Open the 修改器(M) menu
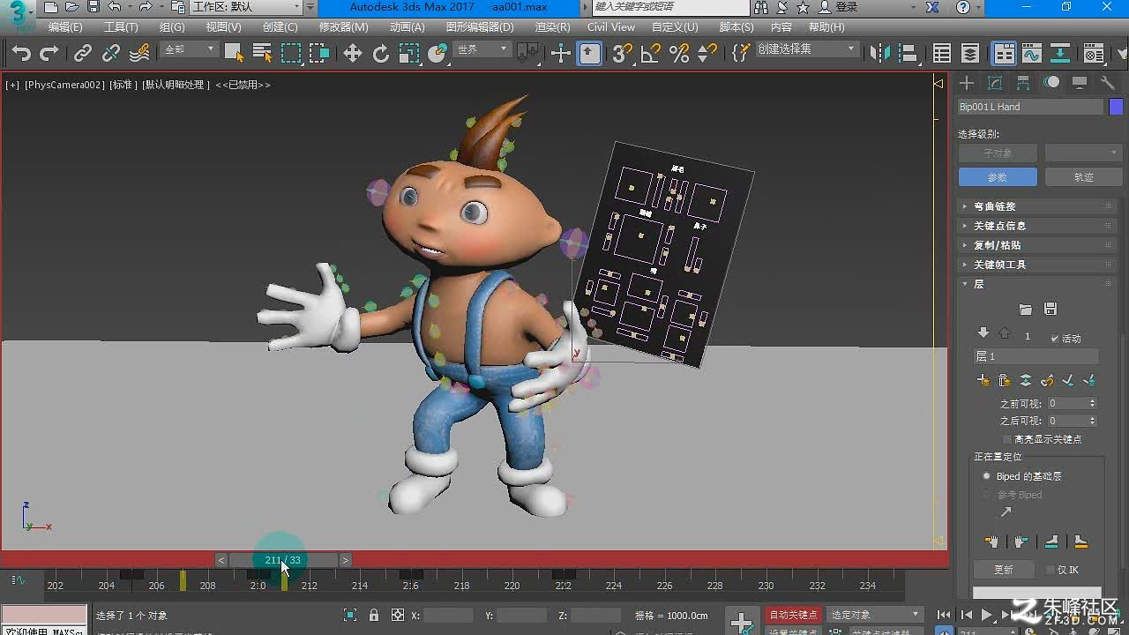The width and height of the screenshot is (1129, 635). (x=343, y=27)
